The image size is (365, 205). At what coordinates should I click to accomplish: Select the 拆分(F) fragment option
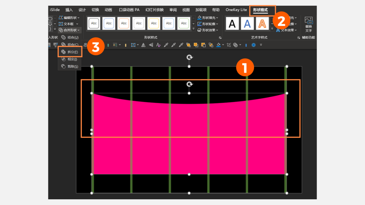(70, 52)
